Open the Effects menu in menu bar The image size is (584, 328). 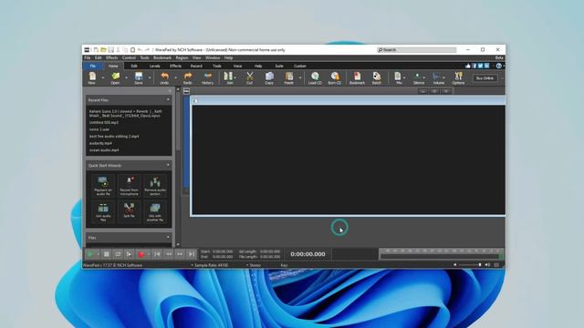[111, 57]
